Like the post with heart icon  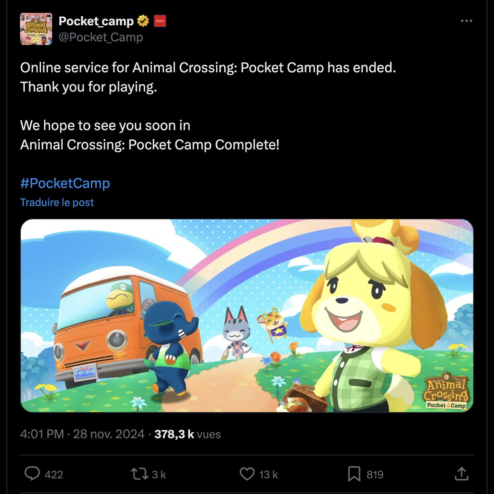[247, 474]
